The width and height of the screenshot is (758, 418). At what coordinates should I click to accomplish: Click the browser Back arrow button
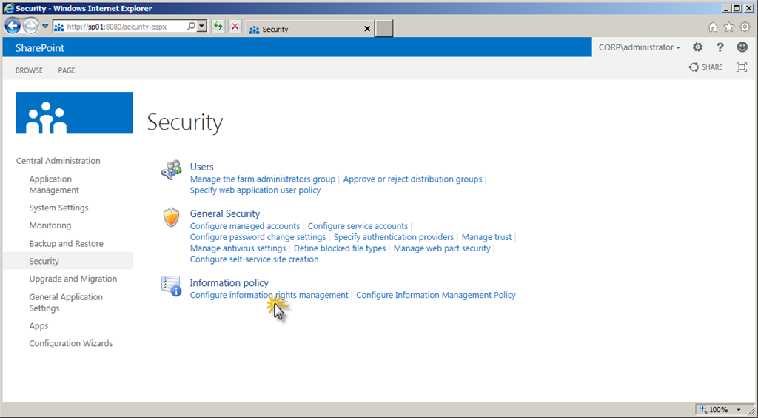point(13,26)
